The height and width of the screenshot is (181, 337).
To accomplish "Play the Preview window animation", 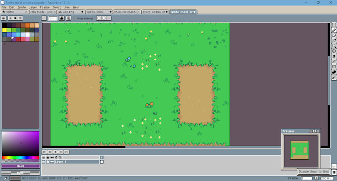I will (x=314, y=131).
